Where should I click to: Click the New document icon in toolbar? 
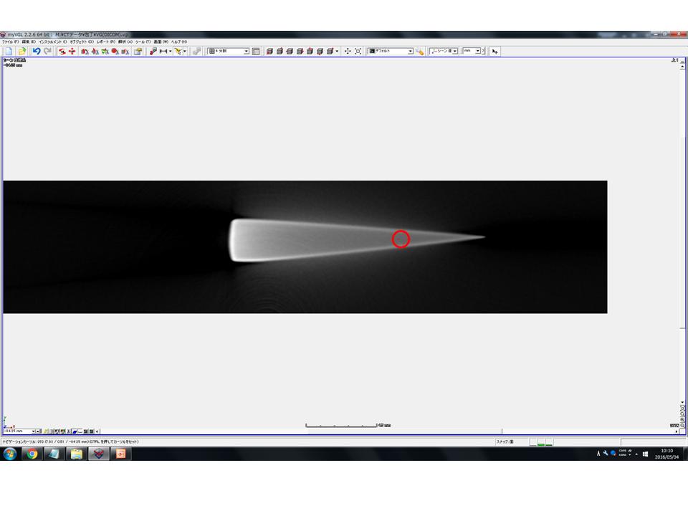(9, 52)
